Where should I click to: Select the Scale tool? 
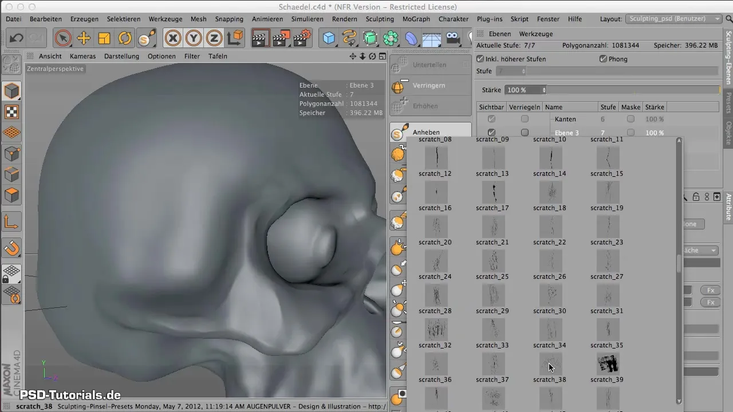pyautogui.click(x=104, y=38)
